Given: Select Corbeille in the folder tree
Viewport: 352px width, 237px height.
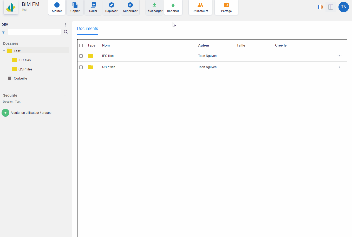Looking at the screenshot, I should 20,78.
